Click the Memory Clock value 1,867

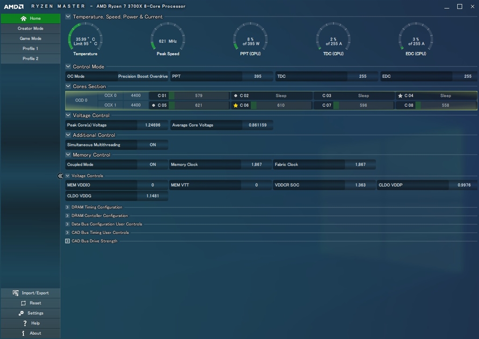coord(257,164)
